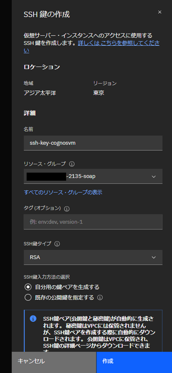This screenshot has height=373, width=172.
Task: Click the 作成 button to create the key
Action: pyautogui.click(x=134, y=362)
